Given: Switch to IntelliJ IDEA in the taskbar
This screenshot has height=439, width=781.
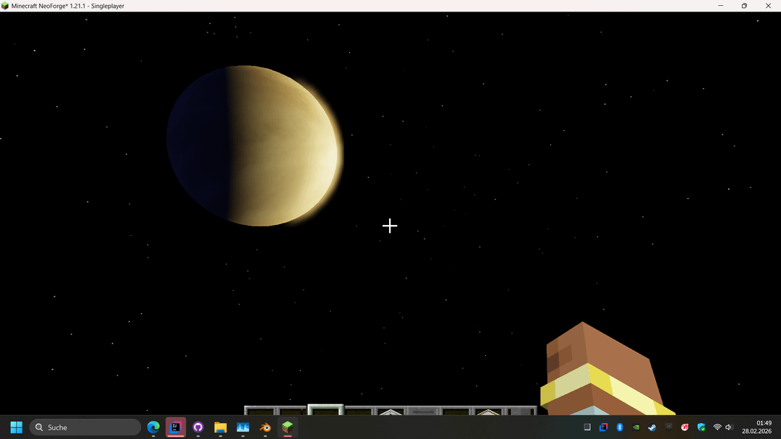Looking at the screenshot, I should click(x=176, y=427).
